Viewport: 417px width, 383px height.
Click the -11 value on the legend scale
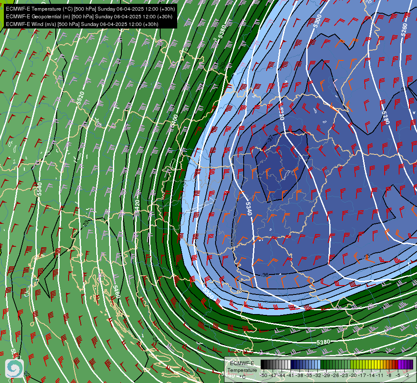(380, 375)
